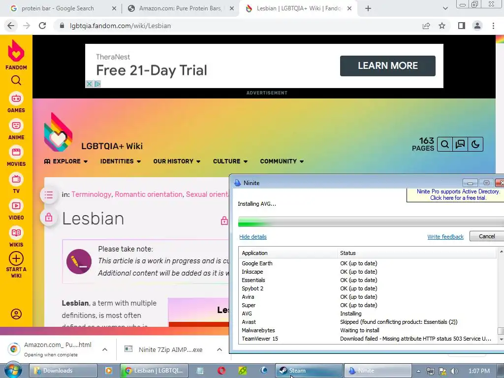Go to TV in Fandom sidebar
The width and height of the screenshot is (504, 378).
pos(16,184)
